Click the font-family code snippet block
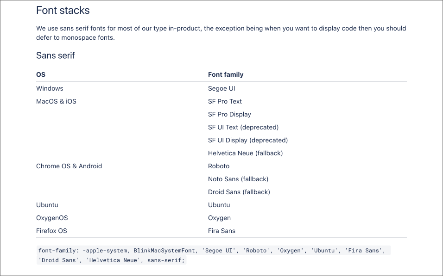Screen dimensions: 443x276 tap(213, 255)
